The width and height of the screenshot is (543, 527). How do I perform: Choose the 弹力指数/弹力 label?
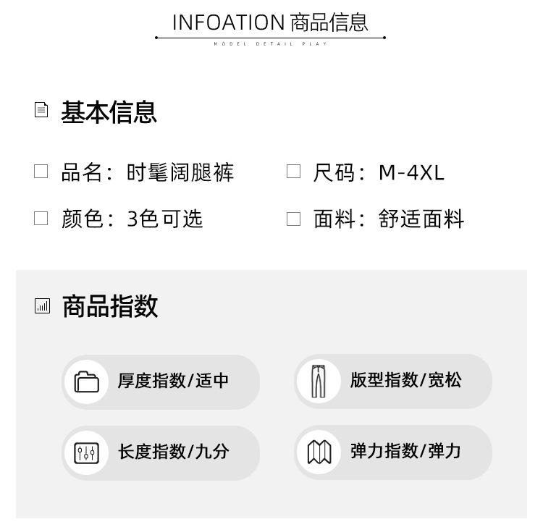pos(405,451)
